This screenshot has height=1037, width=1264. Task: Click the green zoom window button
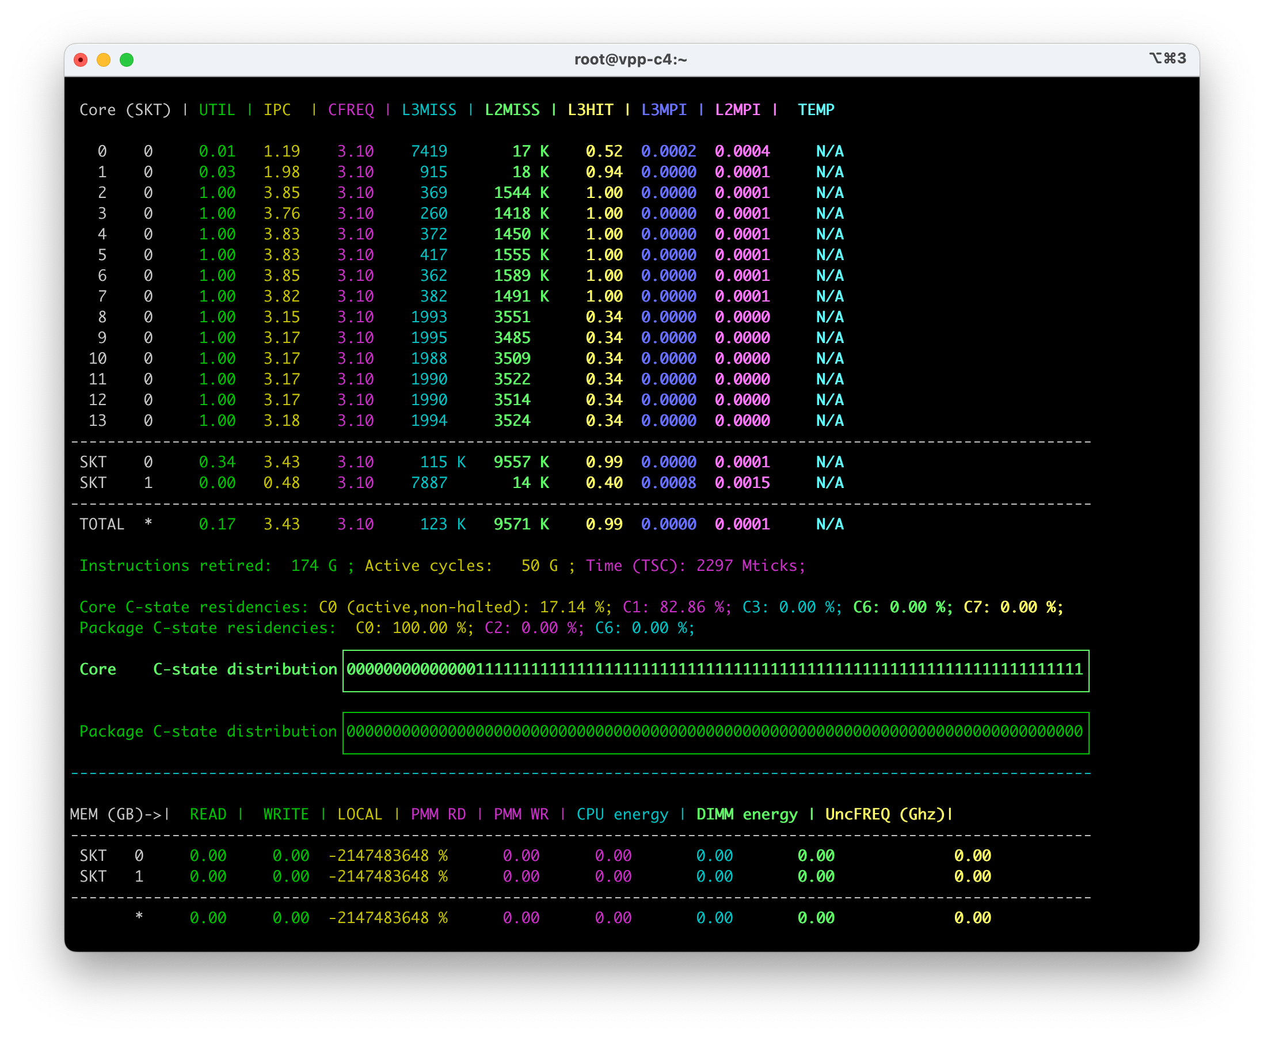click(x=127, y=60)
